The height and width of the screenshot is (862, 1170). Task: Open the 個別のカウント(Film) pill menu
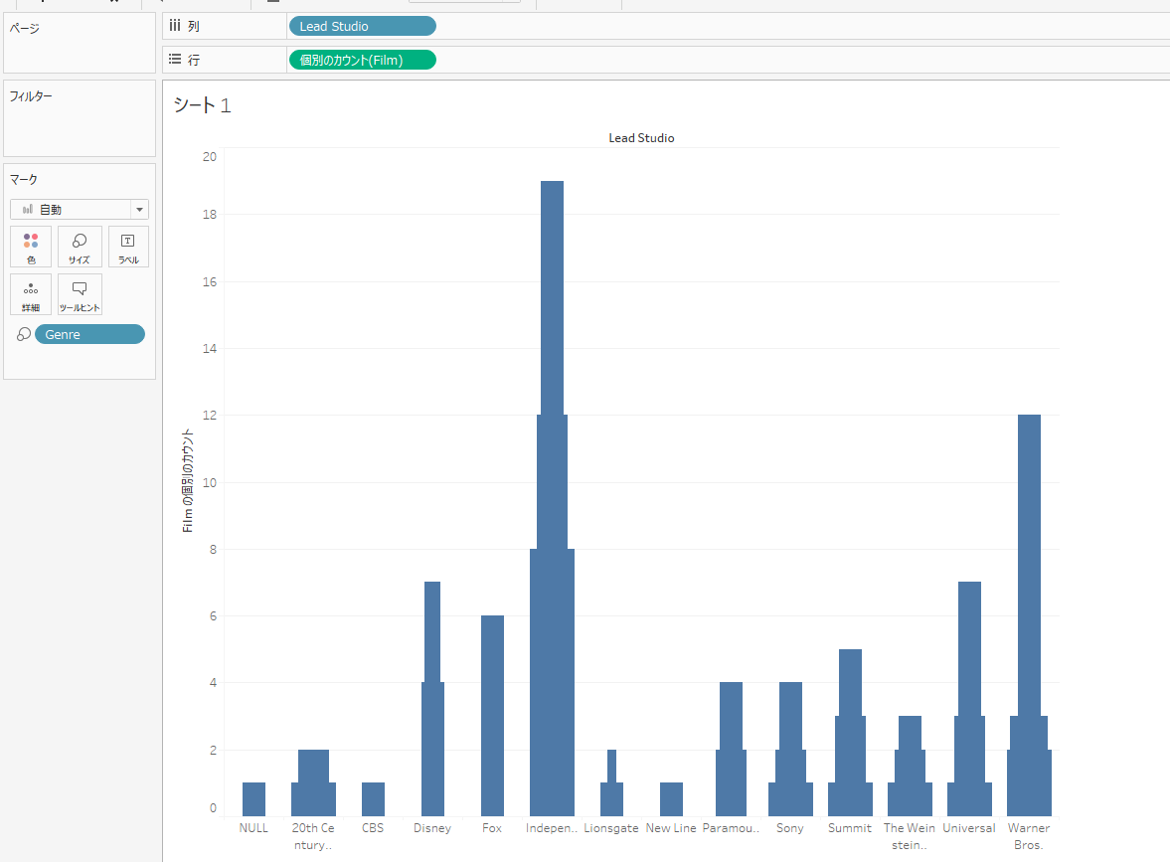[x=362, y=60]
